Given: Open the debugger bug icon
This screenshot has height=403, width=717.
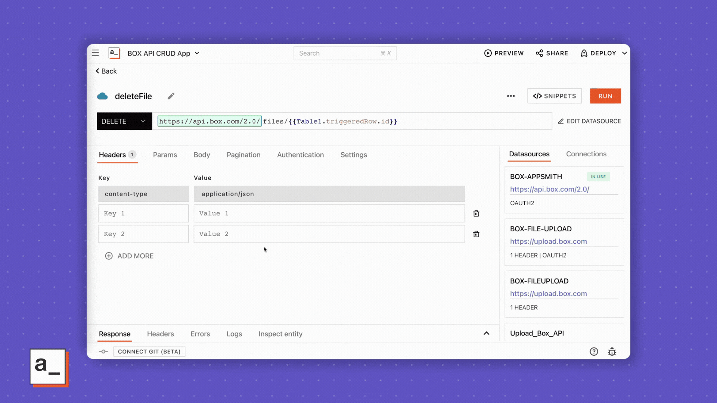Looking at the screenshot, I should coord(612,352).
